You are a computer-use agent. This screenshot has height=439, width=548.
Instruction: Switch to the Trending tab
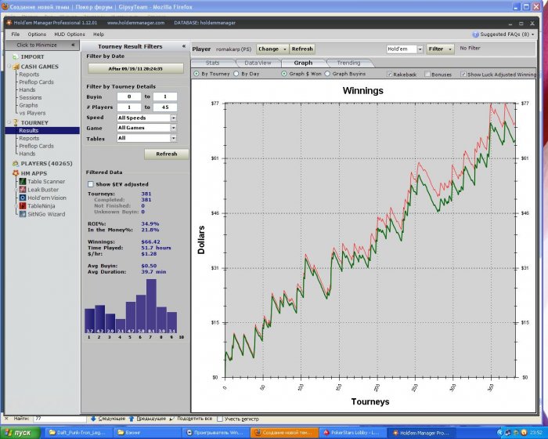click(x=349, y=63)
